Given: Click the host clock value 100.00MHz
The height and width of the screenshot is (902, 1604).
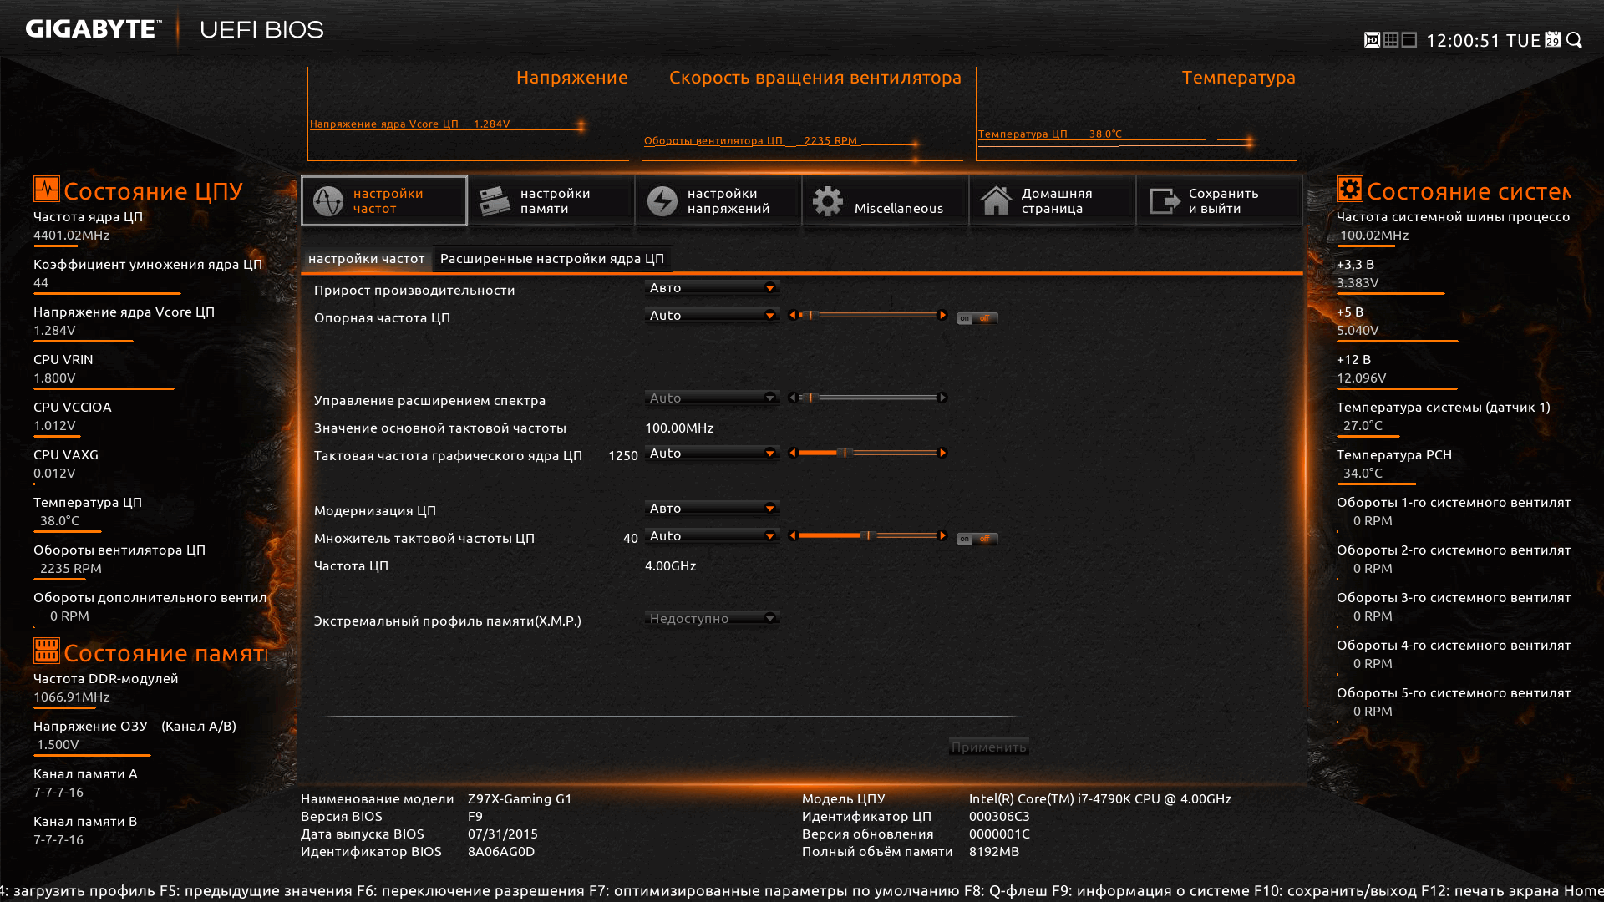Looking at the screenshot, I should [679, 428].
